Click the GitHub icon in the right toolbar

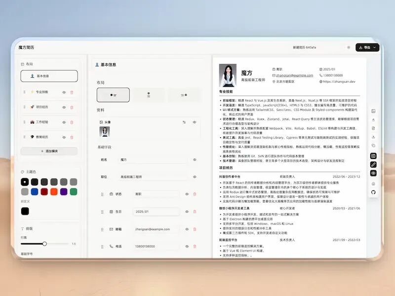[x=373, y=192]
